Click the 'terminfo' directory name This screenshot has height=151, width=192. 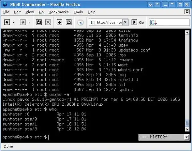click(x=128, y=35)
